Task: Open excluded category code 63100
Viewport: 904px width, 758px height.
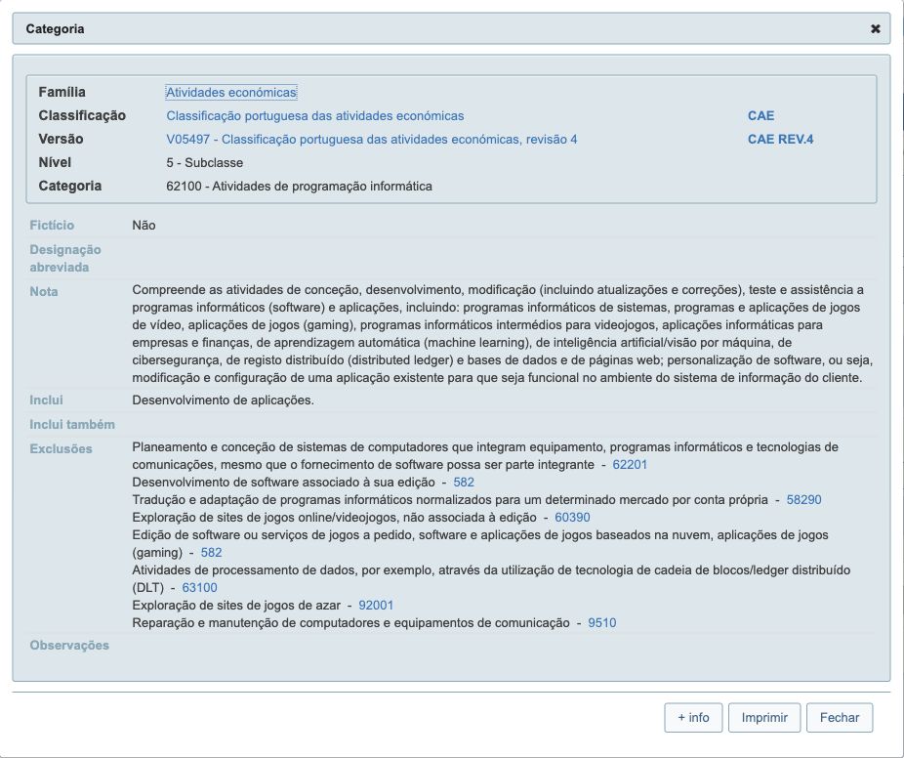Action: point(199,588)
